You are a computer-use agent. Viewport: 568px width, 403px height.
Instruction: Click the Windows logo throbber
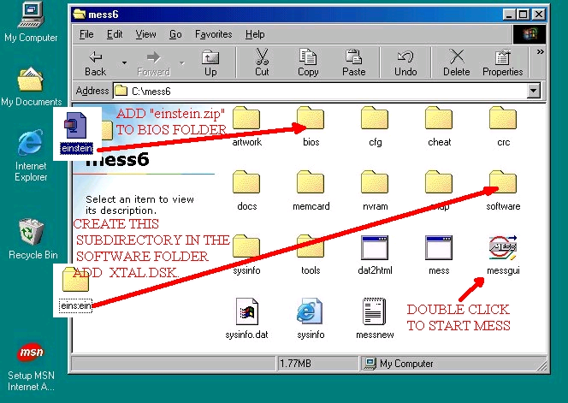[x=530, y=34]
